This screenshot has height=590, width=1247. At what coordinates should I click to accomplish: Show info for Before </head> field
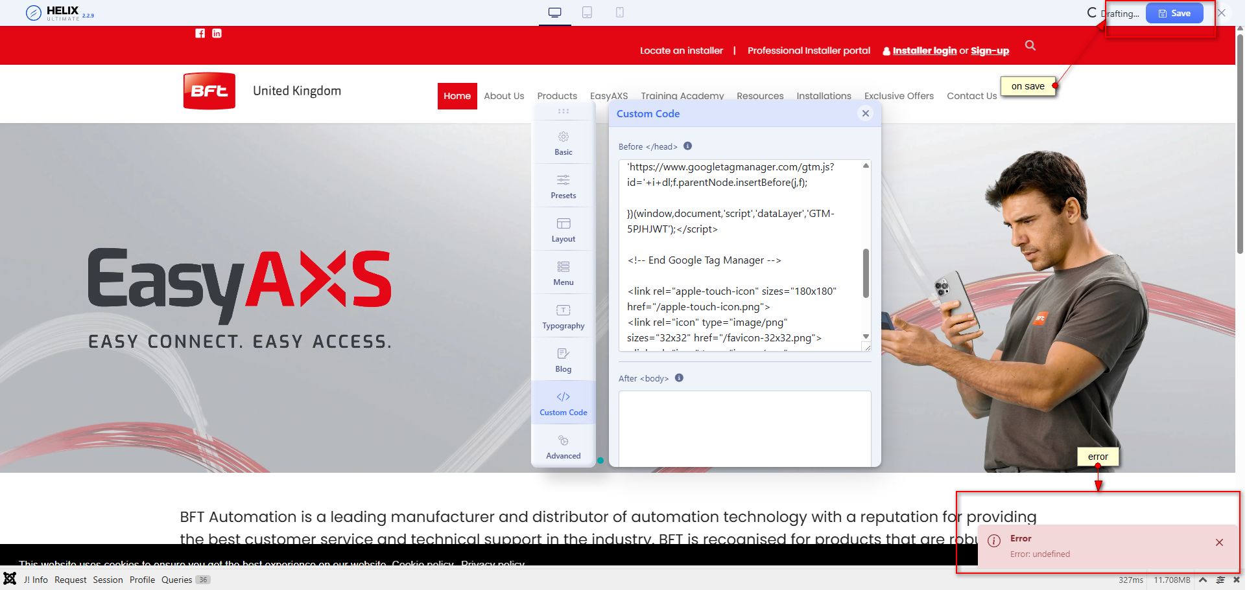687,146
